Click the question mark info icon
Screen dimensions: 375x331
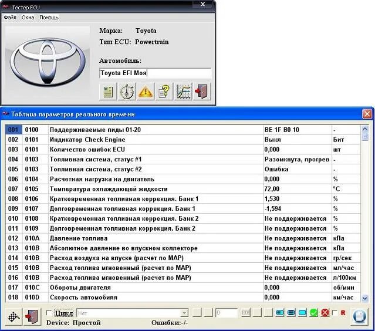(164, 92)
